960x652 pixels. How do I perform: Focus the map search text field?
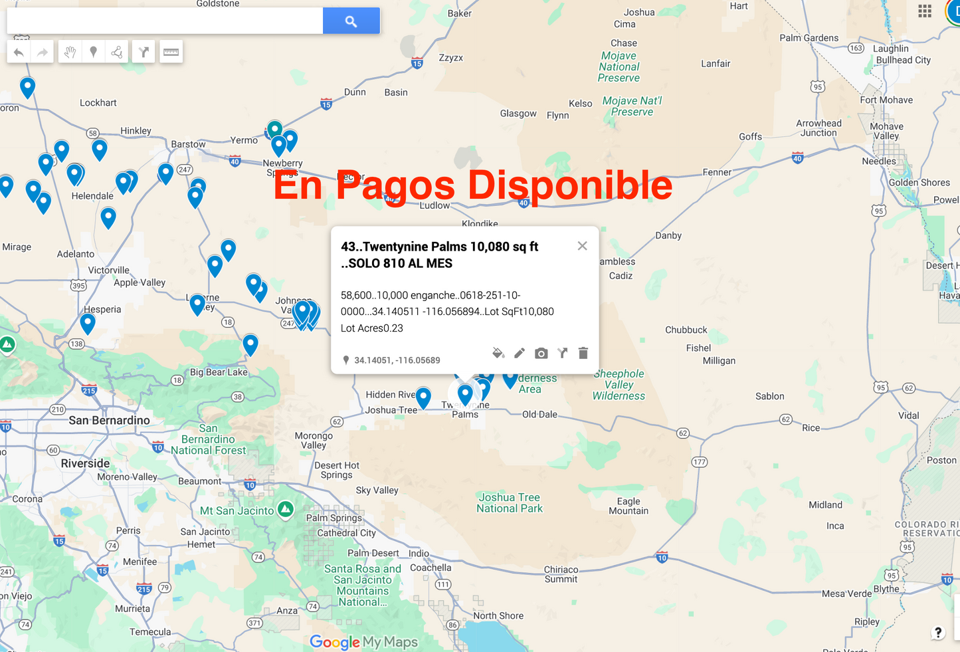coord(165,21)
